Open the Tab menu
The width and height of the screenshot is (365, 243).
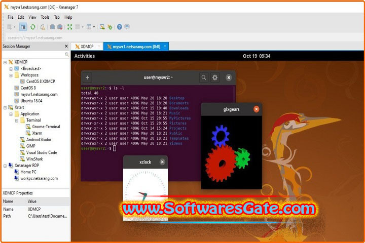57,17
